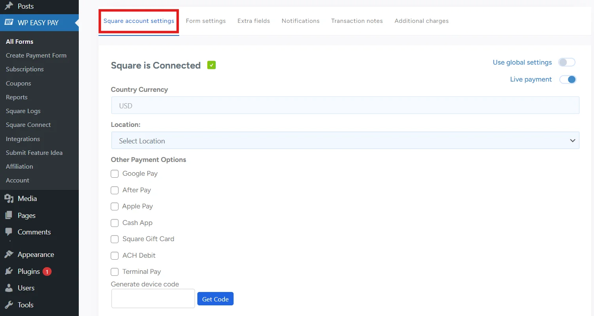This screenshot has width=594, height=316.
Task: Toggle the Use global settings switch
Action: (x=567, y=62)
